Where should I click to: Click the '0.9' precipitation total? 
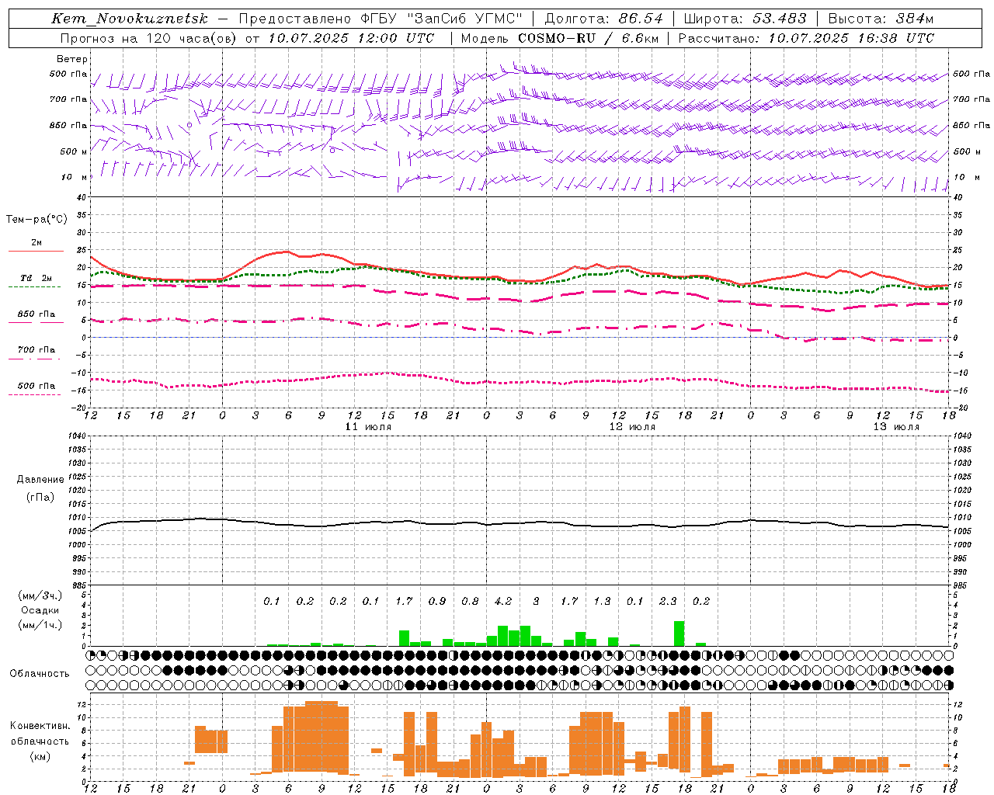[437, 601]
